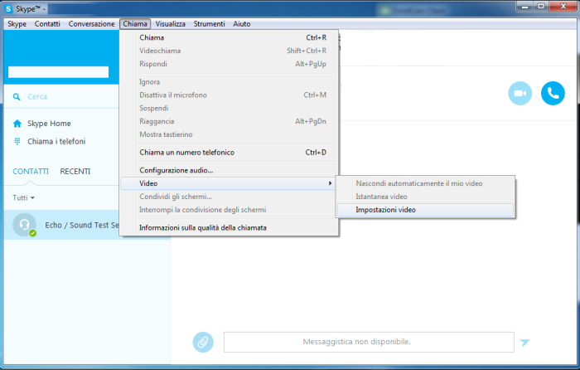580x370 pixels.
Task: Switch to the RECENTI tab
Action: click(x=75, y=172)
